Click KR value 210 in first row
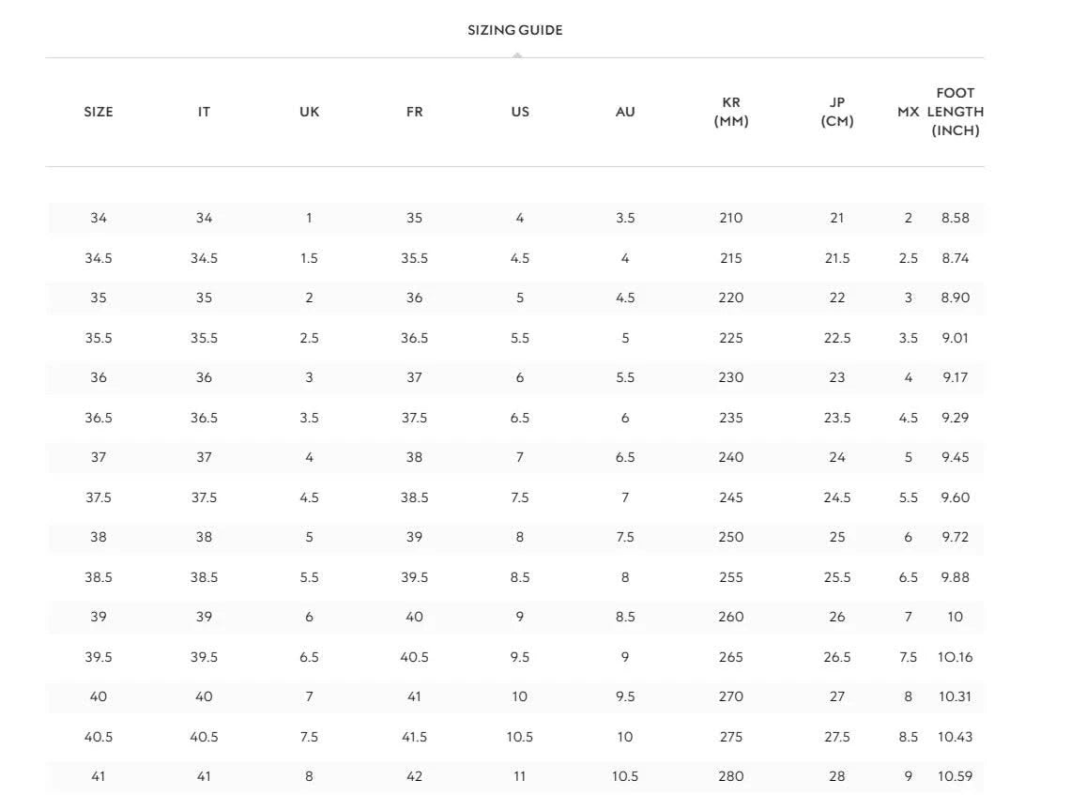 (x=731, y=218)
